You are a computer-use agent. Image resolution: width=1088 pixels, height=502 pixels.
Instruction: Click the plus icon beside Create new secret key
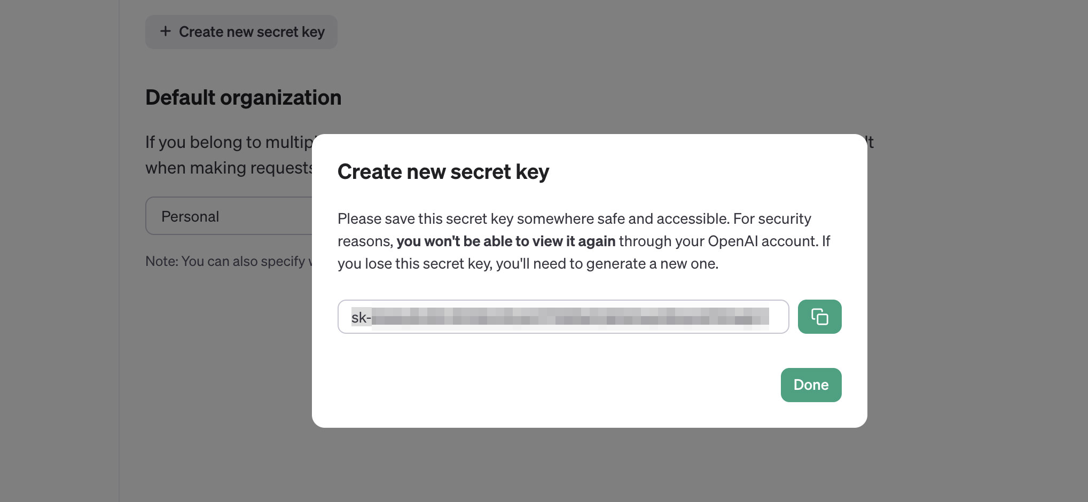coord(166,32)
